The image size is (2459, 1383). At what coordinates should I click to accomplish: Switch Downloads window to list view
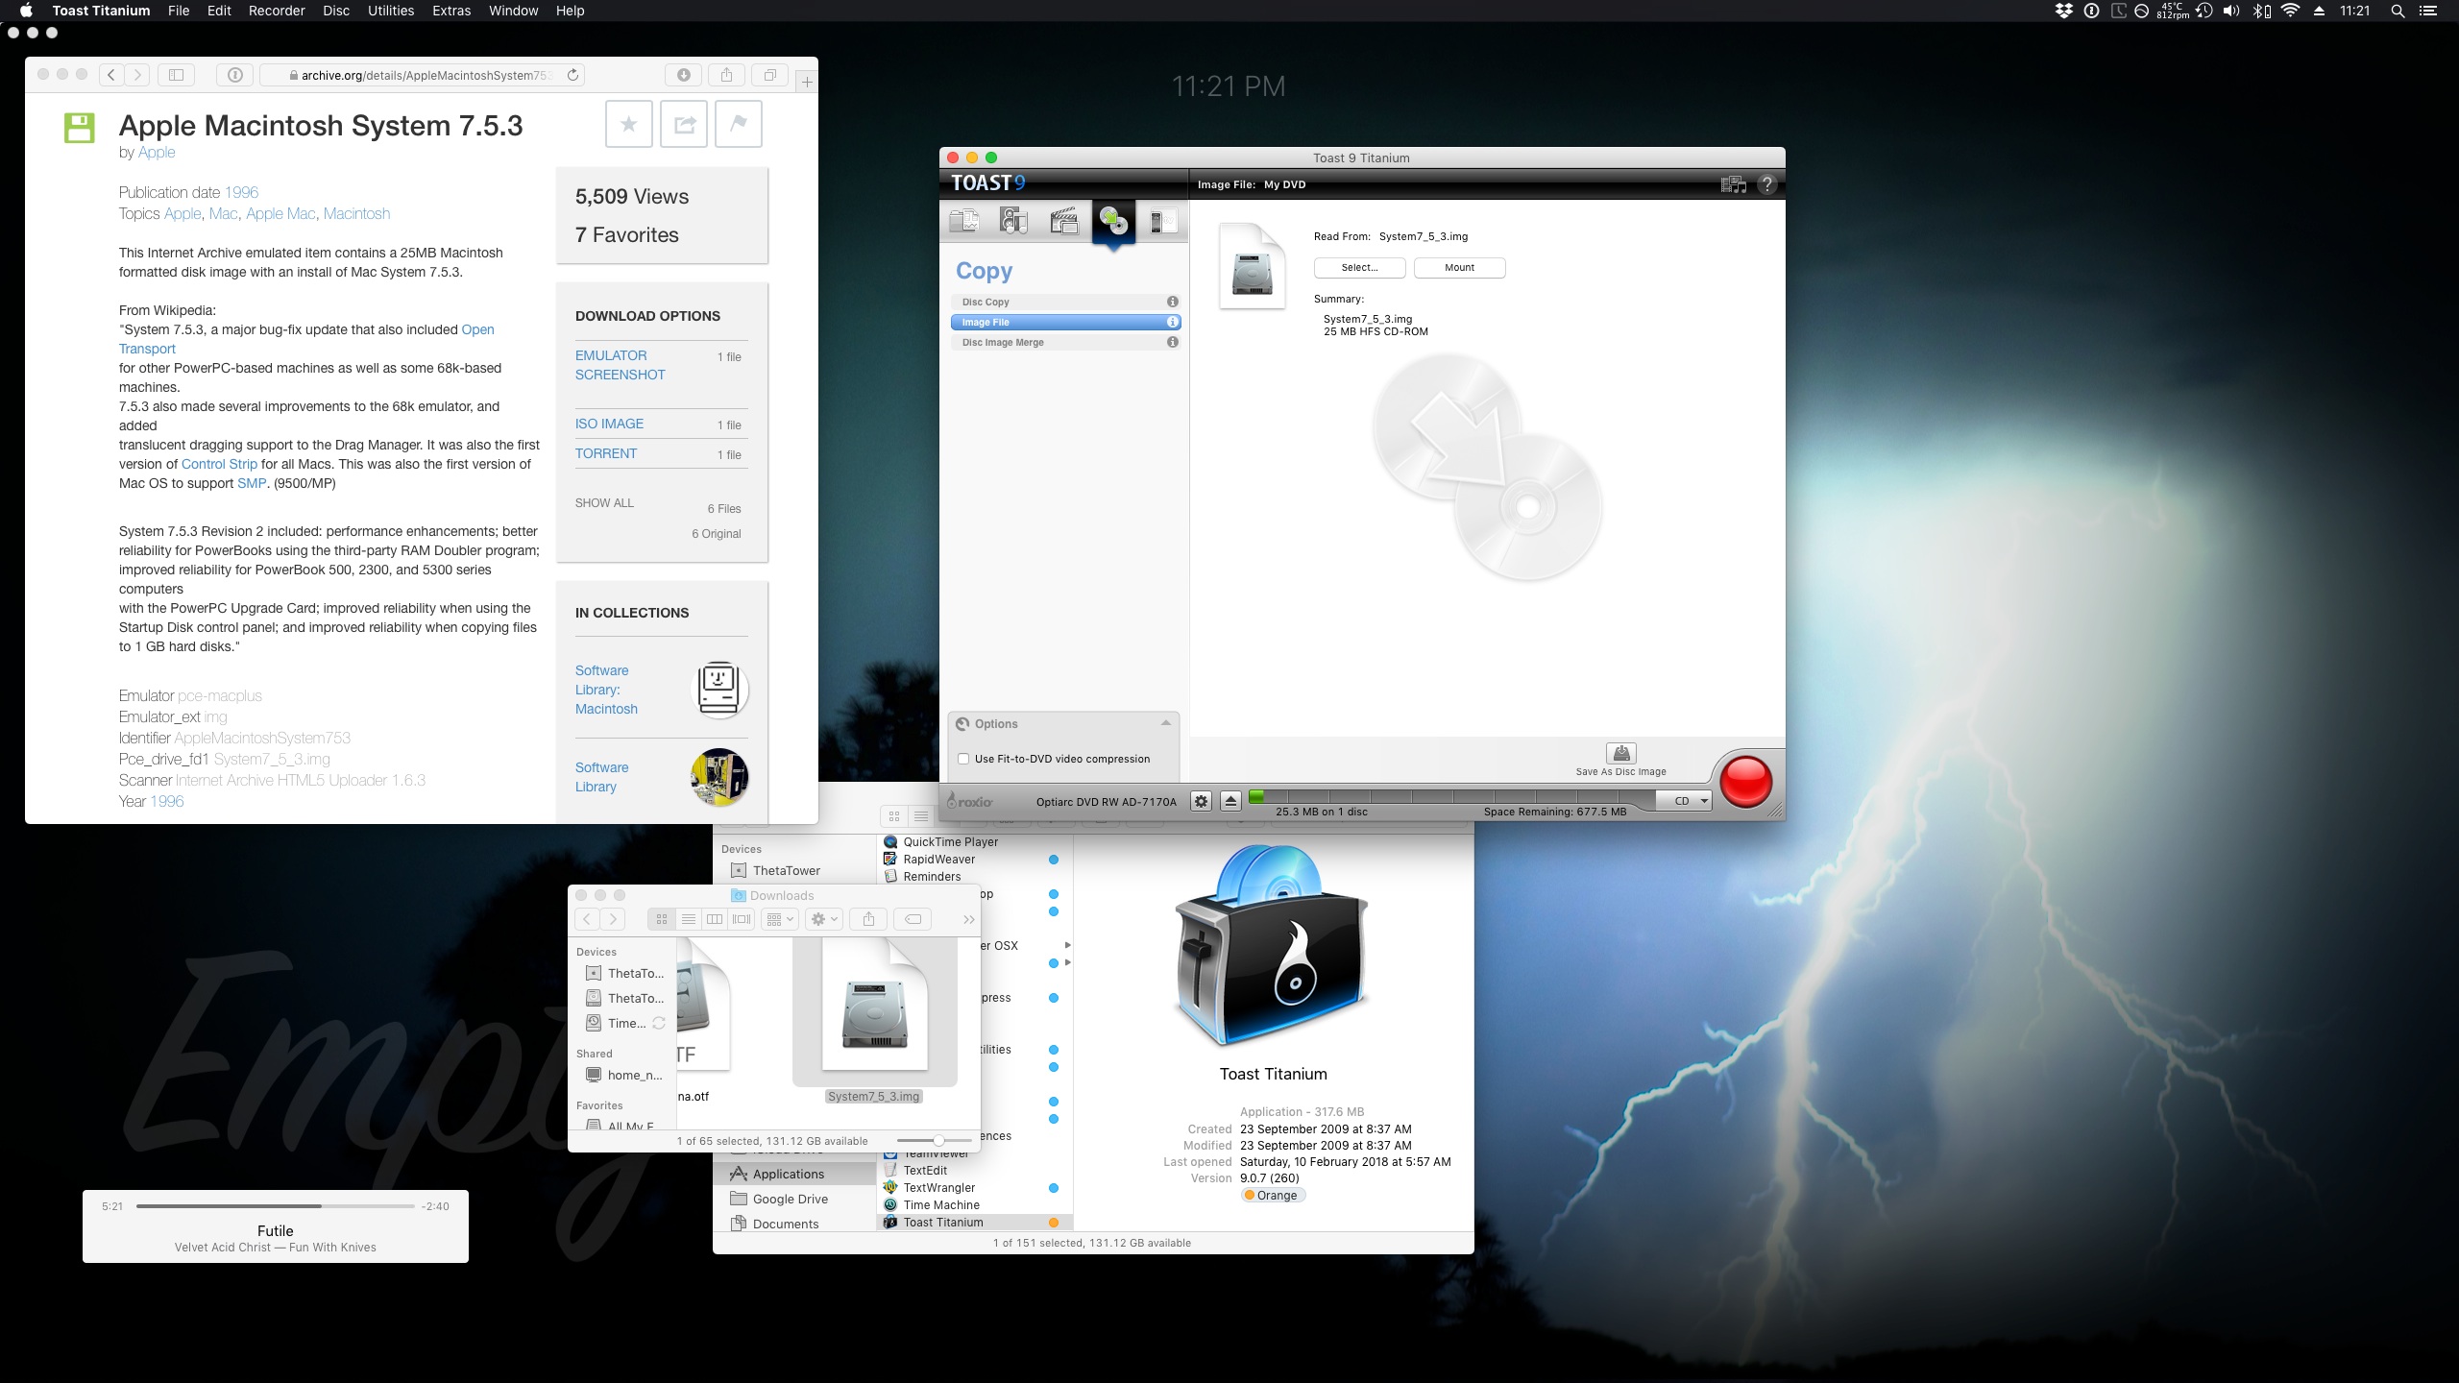688,919
